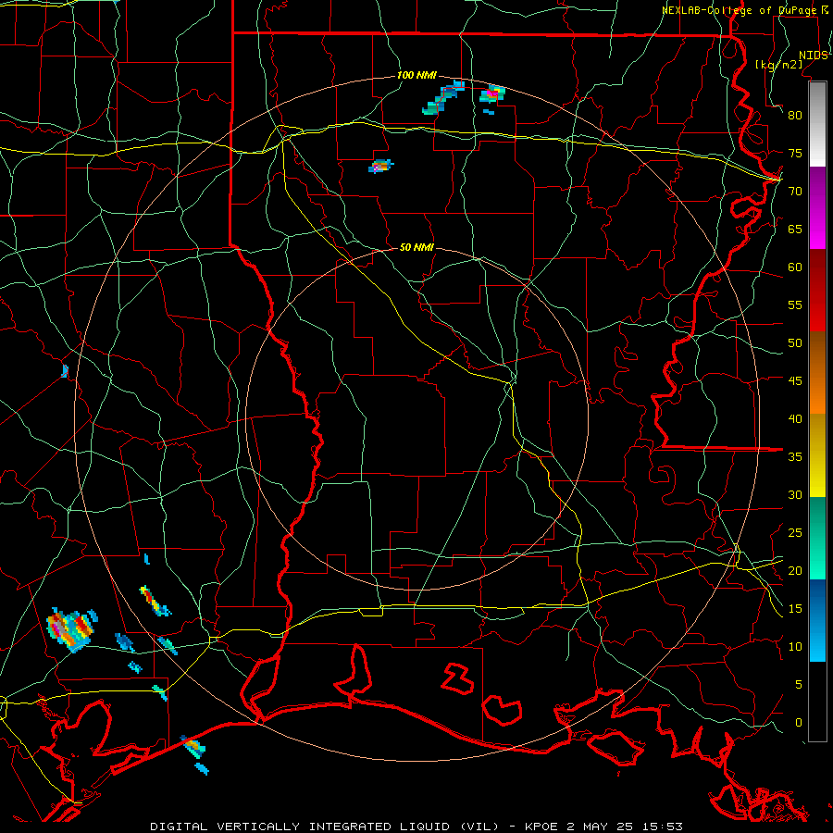The width and height of the screenshot is (833, 833).
Task: Pick the yellow-gold segment of the color bar
Action: pyautogui.click(x=817, y=455)
